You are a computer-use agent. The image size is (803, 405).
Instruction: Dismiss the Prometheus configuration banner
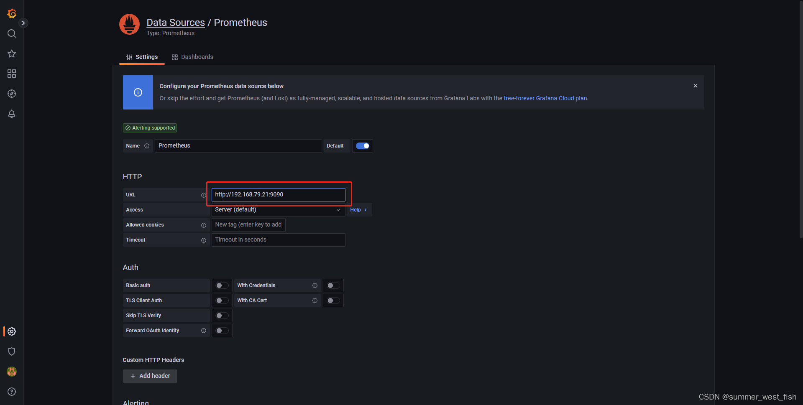tap(695, 86)
